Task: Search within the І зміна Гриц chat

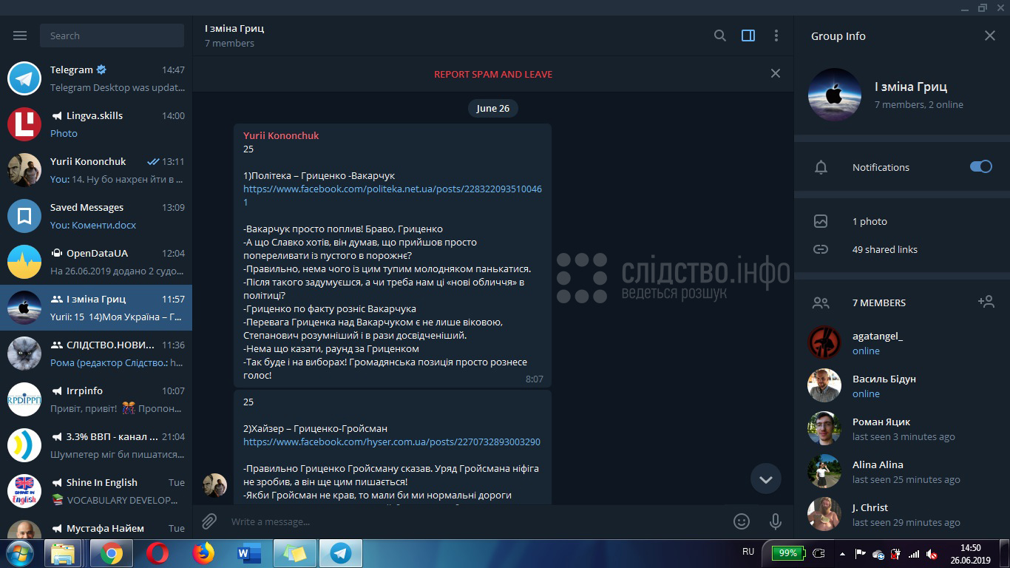Action: pyautogui.click(x=719, y=35)
